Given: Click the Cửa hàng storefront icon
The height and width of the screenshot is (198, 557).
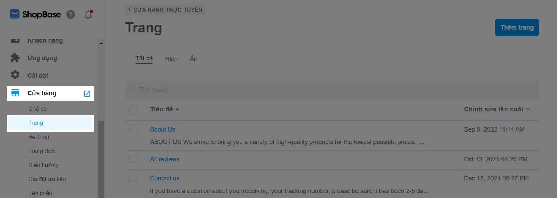Looking at the screenshot, I should click(x=15, y=93).
